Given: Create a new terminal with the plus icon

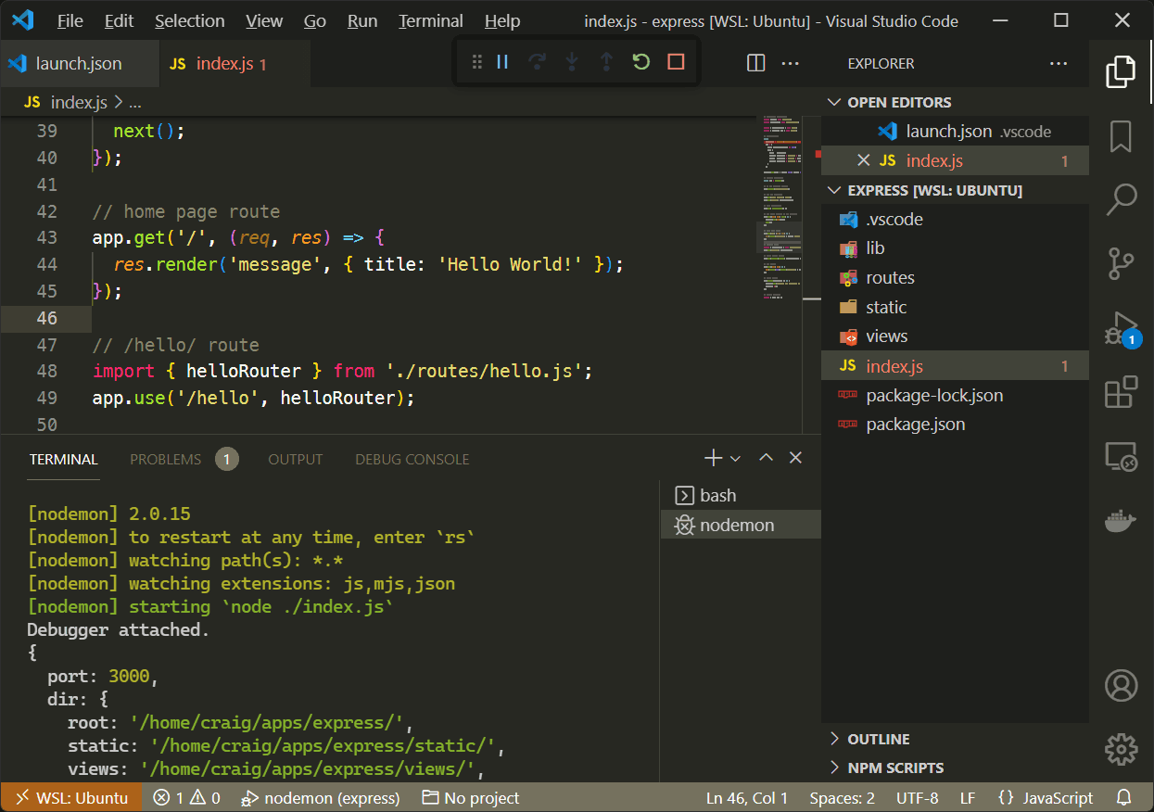Looking at the screenshot, I should tap(712, 457).
